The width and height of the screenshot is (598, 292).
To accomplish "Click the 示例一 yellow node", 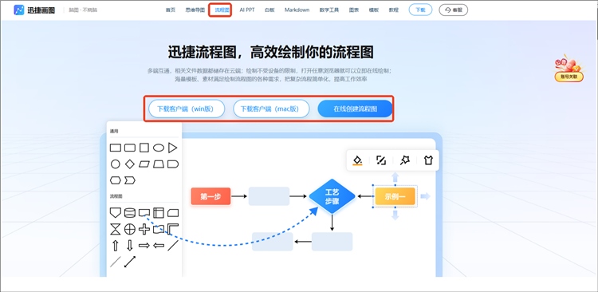I will coord(395,196).
